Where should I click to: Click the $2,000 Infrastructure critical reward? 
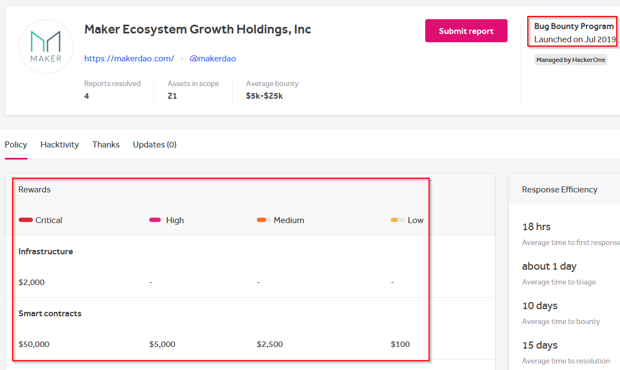(x=32, y=282)
